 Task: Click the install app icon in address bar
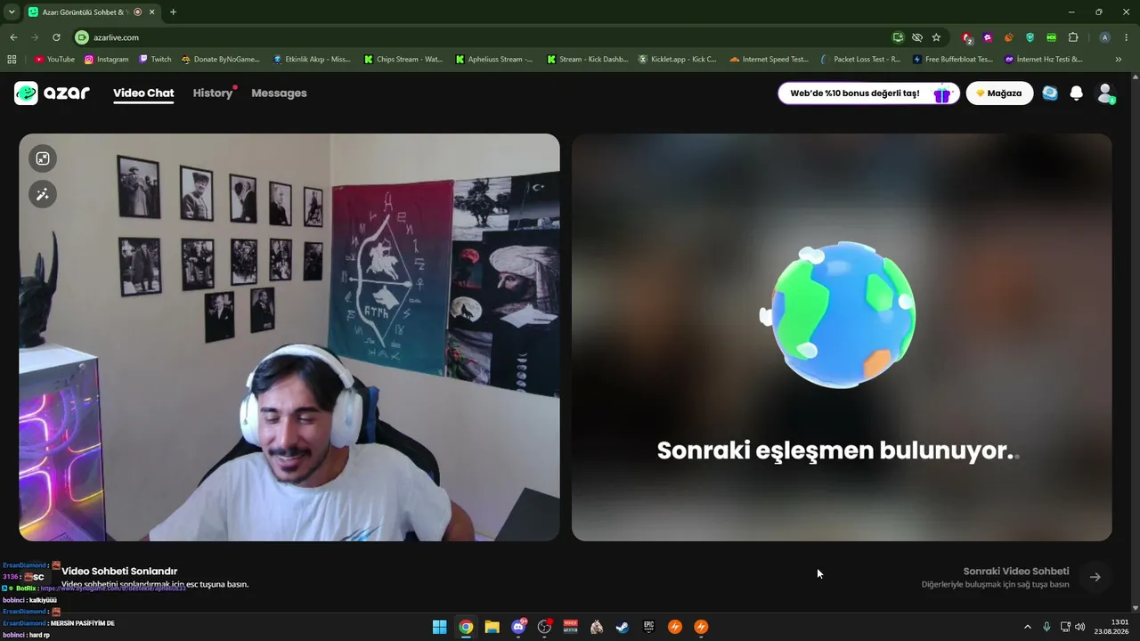pyautogui.click(x=898, y=37)
